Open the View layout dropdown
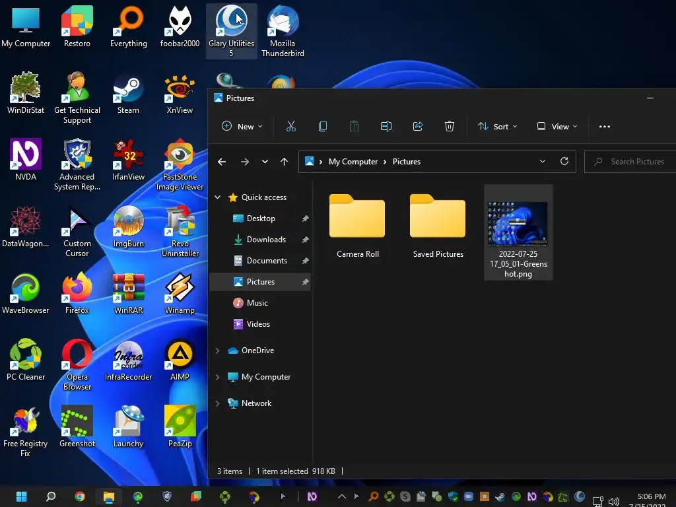This screenshot has height=507, width=676. (557, 126)
